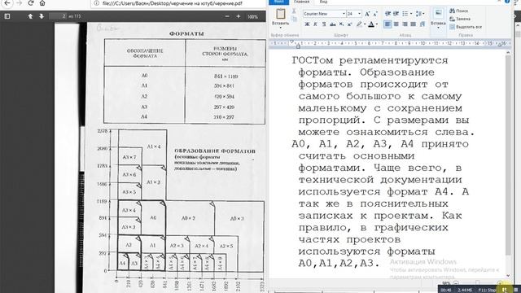Viewport: 521px width, 293px height.
Task: Open line spacing options
Action: coord(420,14)
